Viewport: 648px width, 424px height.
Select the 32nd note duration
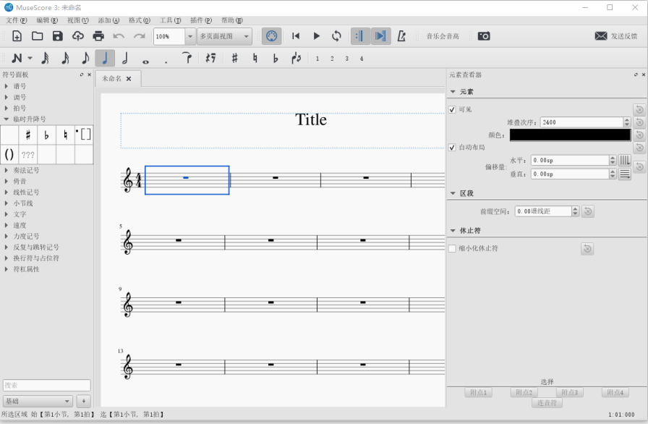point(45,59)
